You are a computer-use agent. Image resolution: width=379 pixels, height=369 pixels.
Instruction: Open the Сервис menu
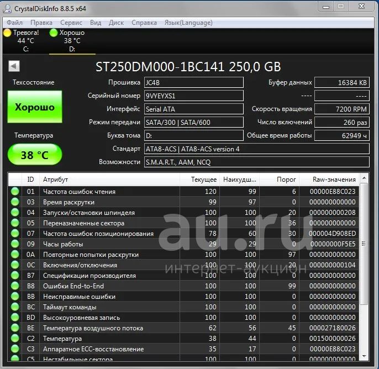(71, 23)
